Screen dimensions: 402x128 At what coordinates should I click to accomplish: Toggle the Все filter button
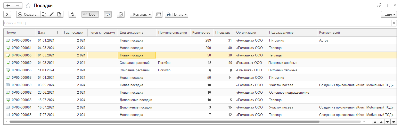tap(90, 15)
